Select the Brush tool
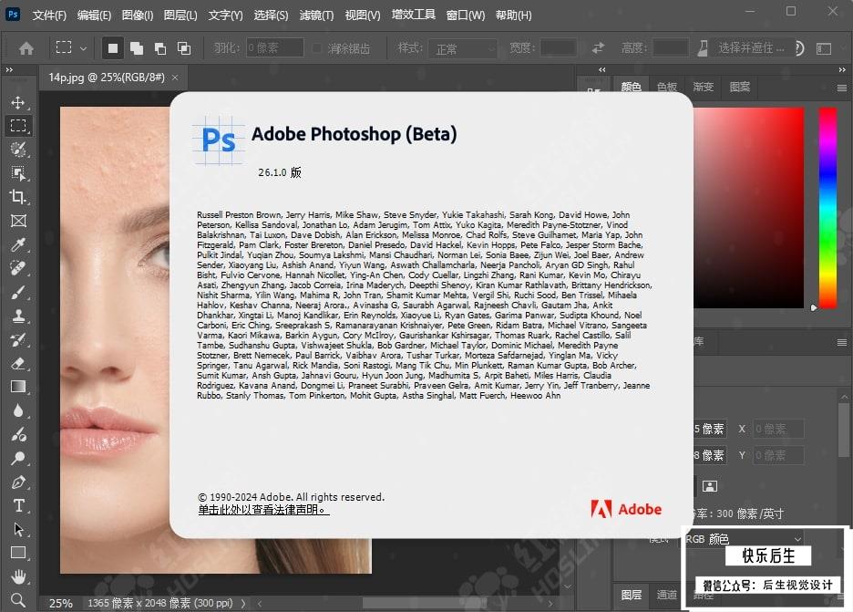Image resolution: width=853 pixels, height=612 pixels. coord(18,293)
